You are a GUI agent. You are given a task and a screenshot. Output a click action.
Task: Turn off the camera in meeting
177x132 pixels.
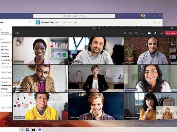[149, 33]
